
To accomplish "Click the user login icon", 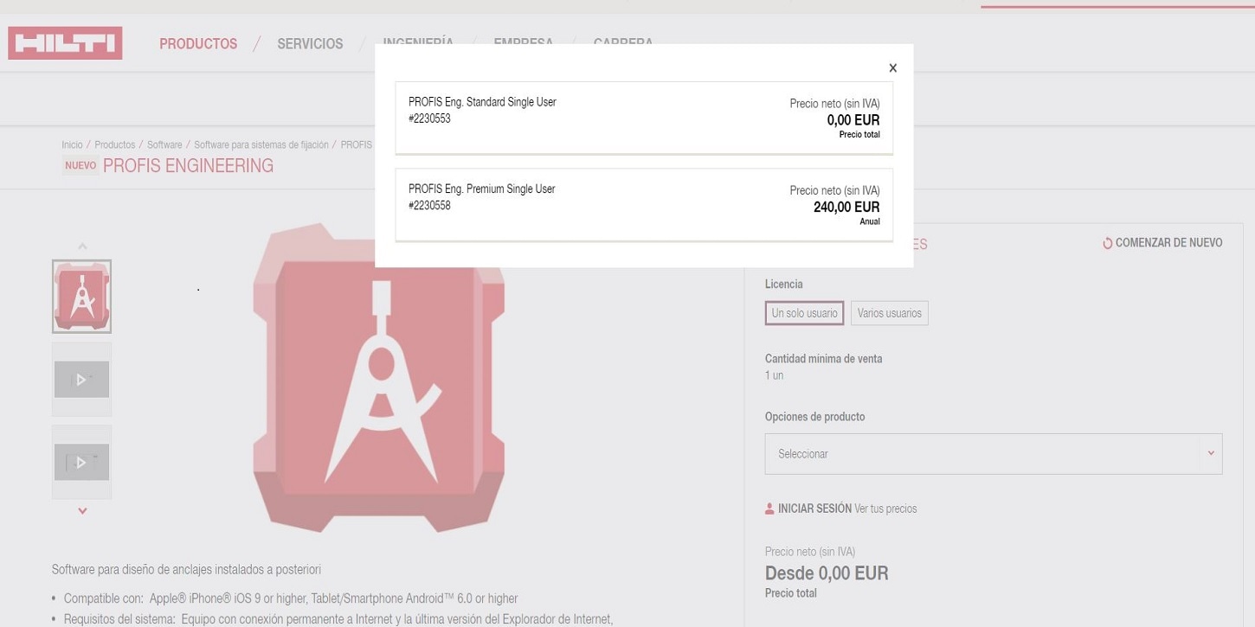I will 769,509.
